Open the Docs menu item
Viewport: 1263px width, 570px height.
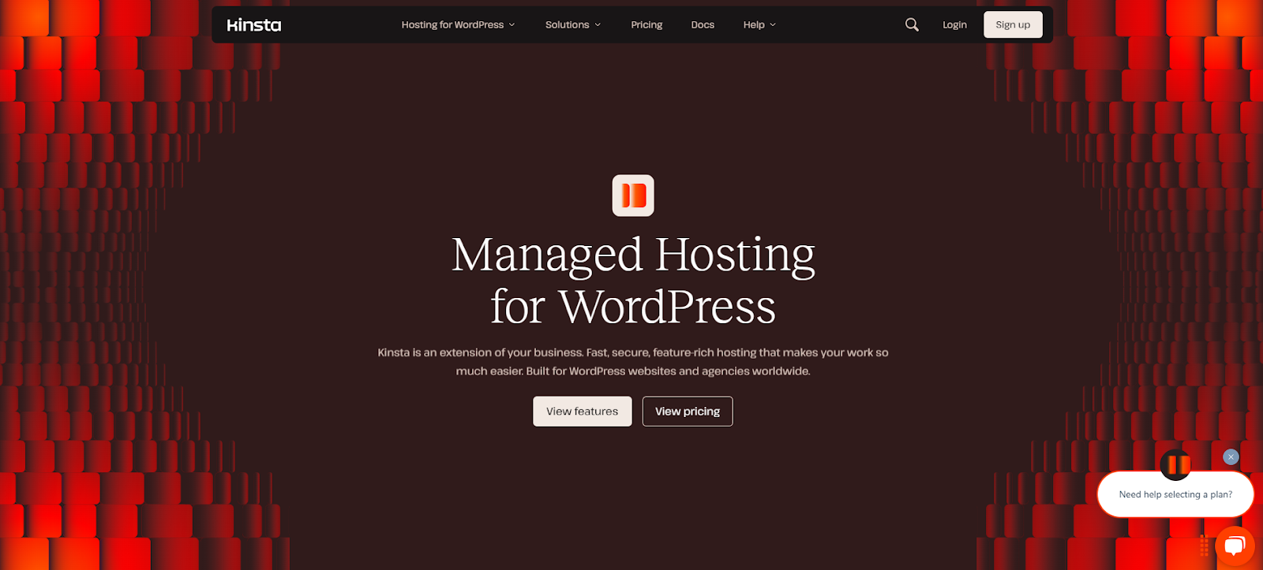(x=703, y=25)
